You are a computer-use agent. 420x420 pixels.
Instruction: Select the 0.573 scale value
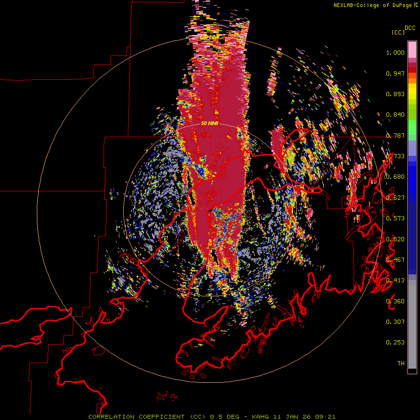(x=395, y=218)
